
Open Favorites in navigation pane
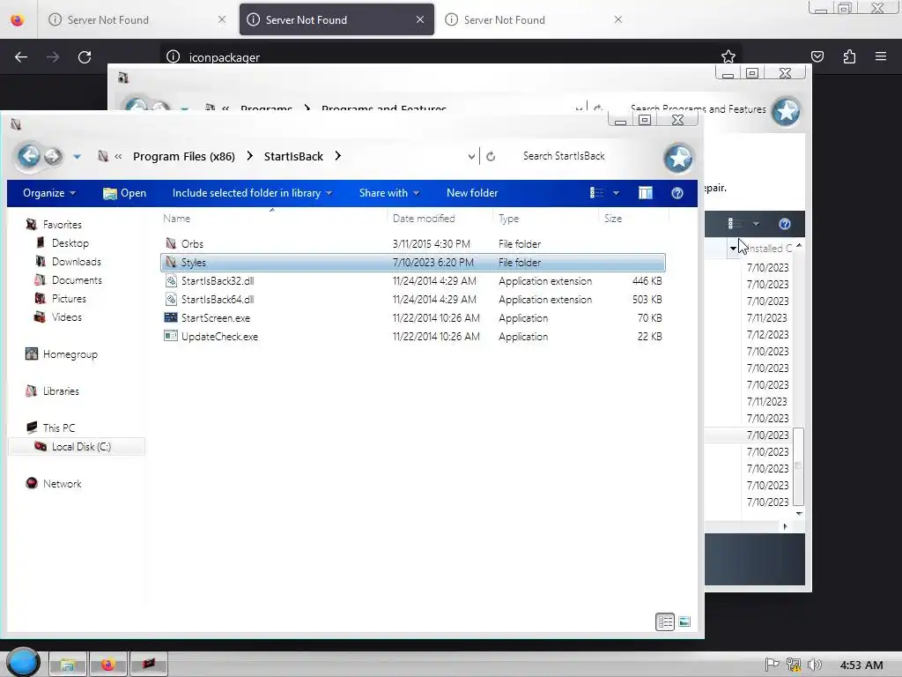(x=54, y=225)
